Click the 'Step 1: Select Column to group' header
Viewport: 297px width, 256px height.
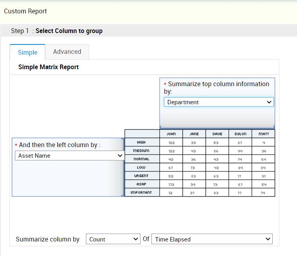(x=57, y=31)
